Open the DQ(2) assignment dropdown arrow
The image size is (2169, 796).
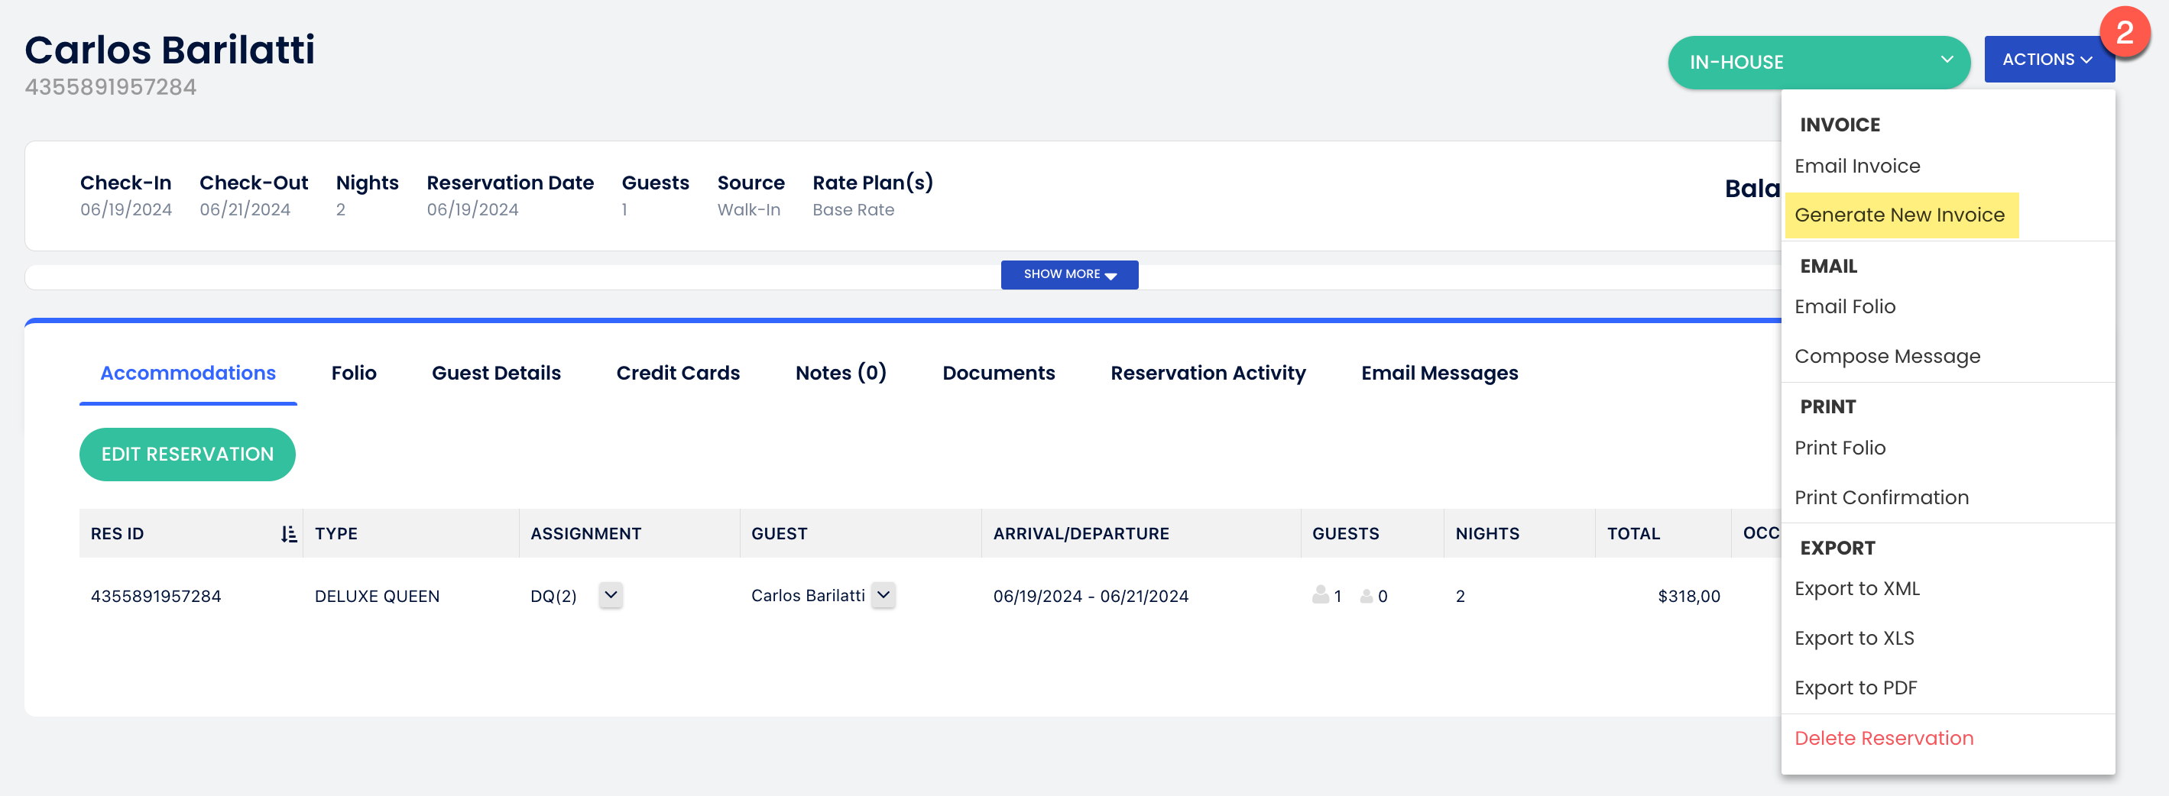pos(611,595)
